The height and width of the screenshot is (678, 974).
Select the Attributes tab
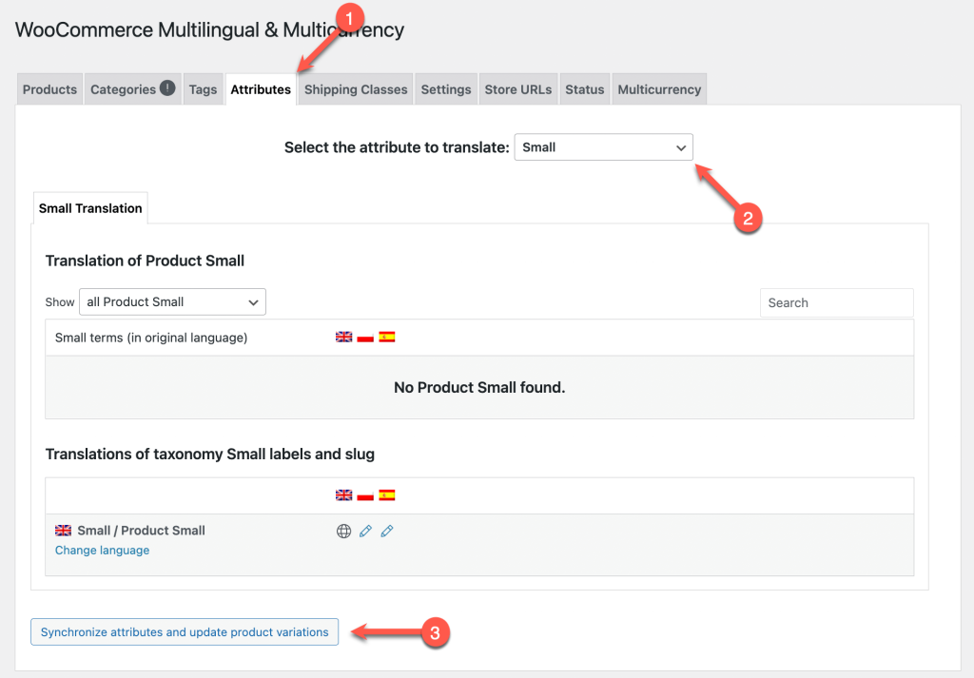tap(261, 89)
